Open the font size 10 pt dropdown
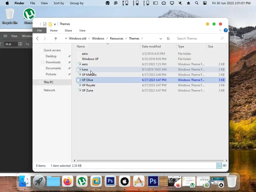 click(x=20, y=44)
